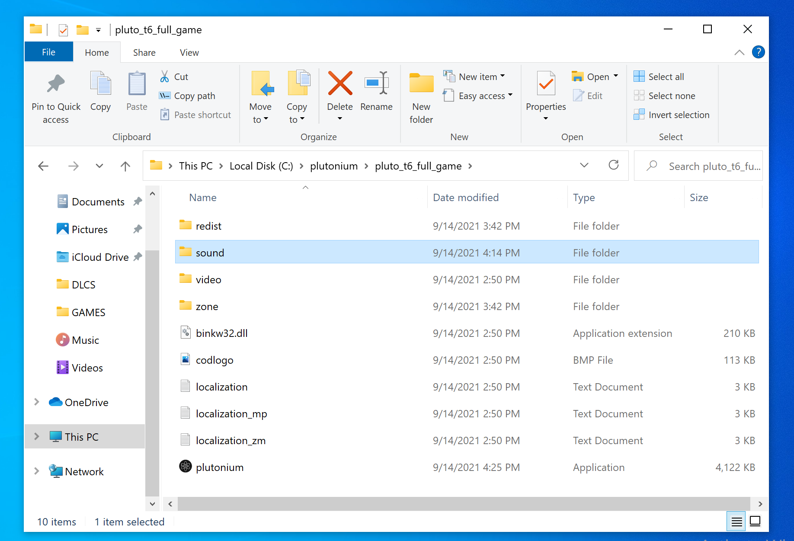
Task: Click the Up one level arrow
Action: [125, 166]
